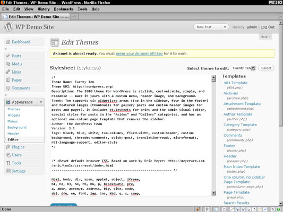Viewport: 283px width, 212px height.
Task: Open the New Post dropdown arrow
Action: [x=225, y=27]
